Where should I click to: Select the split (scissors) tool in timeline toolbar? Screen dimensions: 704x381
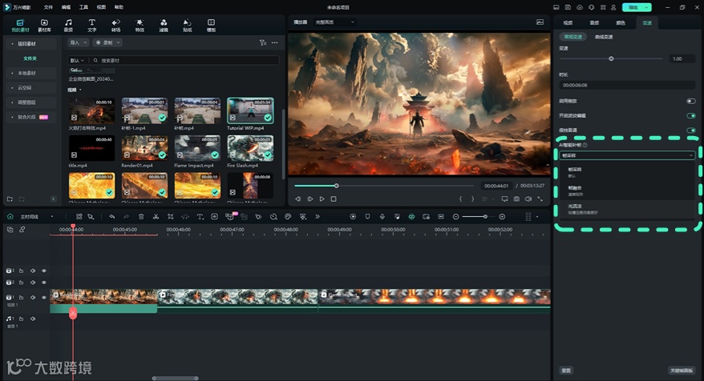(x=156, y=217)
